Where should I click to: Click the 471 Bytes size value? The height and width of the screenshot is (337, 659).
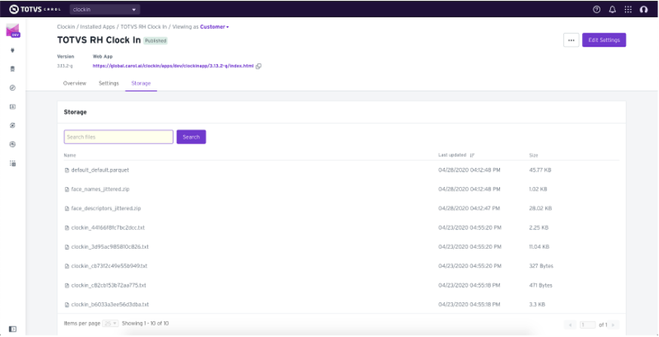pyautogui.click(x=541, y=285)
